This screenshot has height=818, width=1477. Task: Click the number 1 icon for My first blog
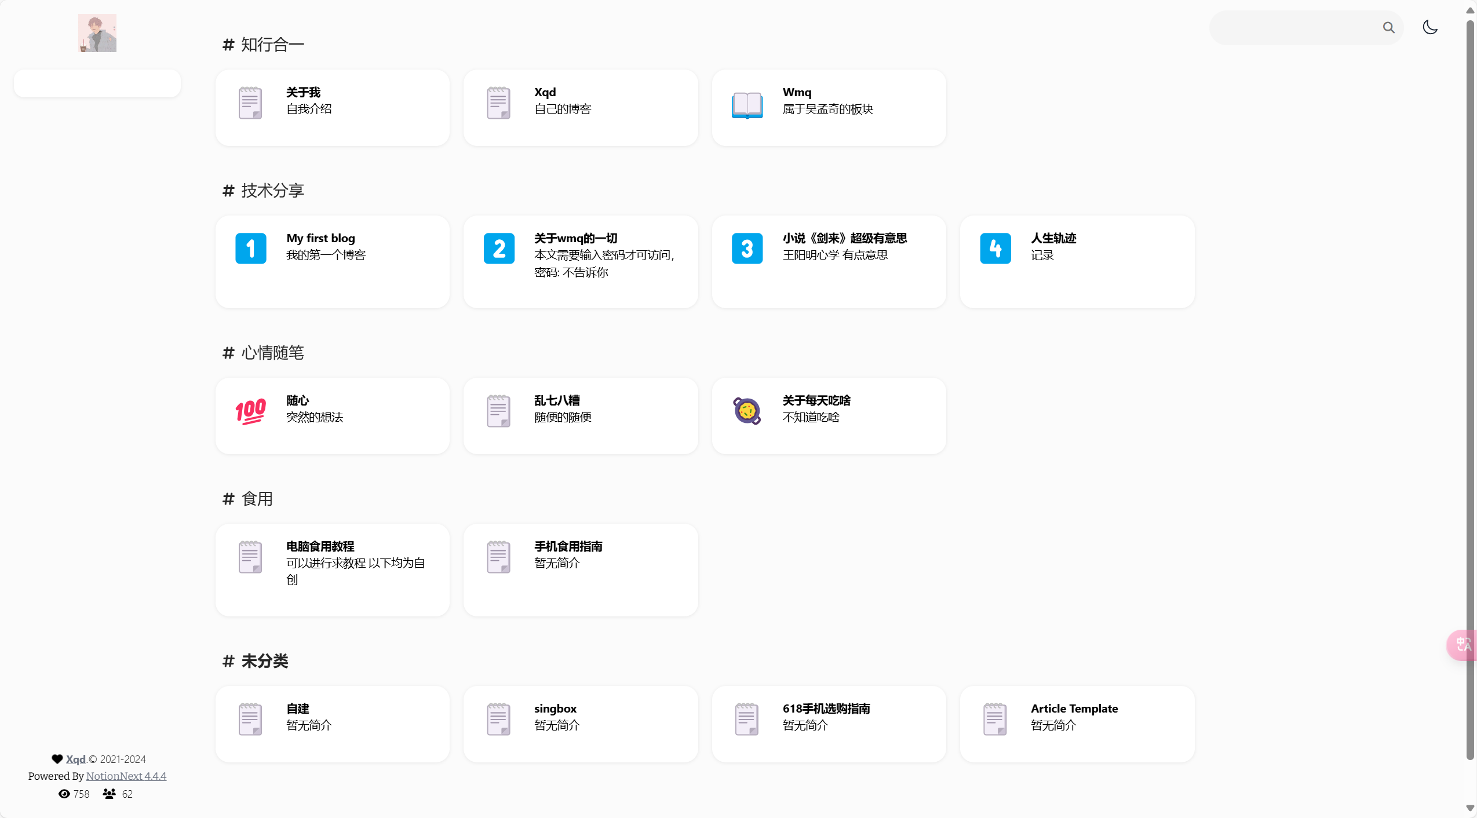[250, 249]
